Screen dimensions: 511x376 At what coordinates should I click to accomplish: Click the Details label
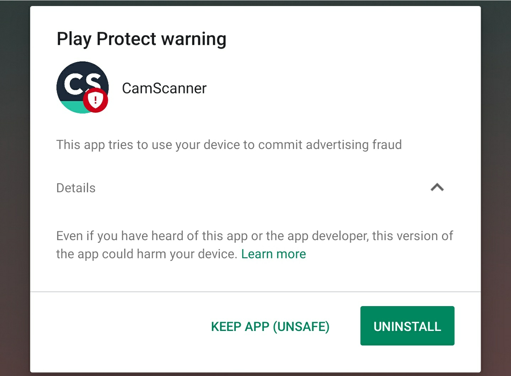tap(76, 188)
